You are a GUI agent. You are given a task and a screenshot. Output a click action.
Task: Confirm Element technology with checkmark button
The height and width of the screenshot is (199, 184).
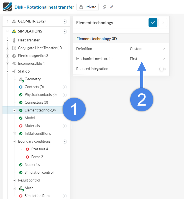pyautogui.click(x=153, y=23)
